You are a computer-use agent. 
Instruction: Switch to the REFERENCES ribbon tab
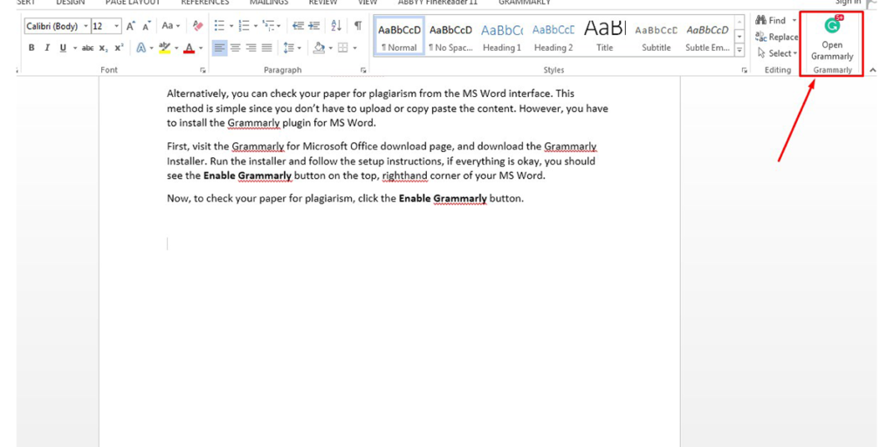coord(204,3)
